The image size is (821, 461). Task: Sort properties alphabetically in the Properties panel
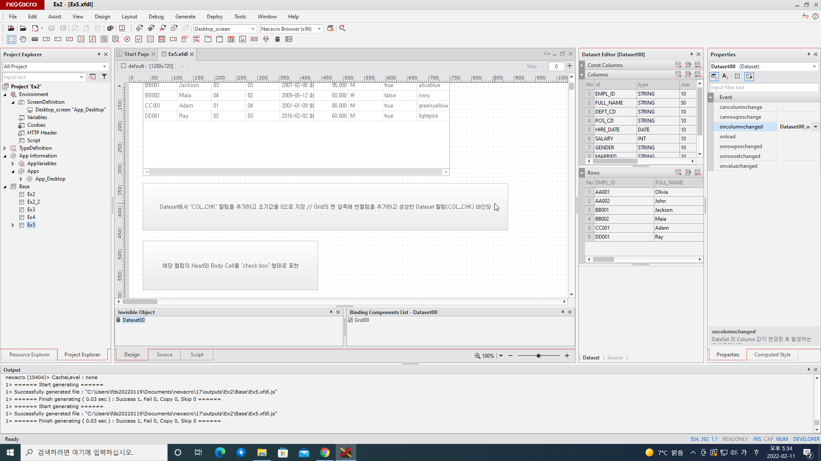coord(725,76)
